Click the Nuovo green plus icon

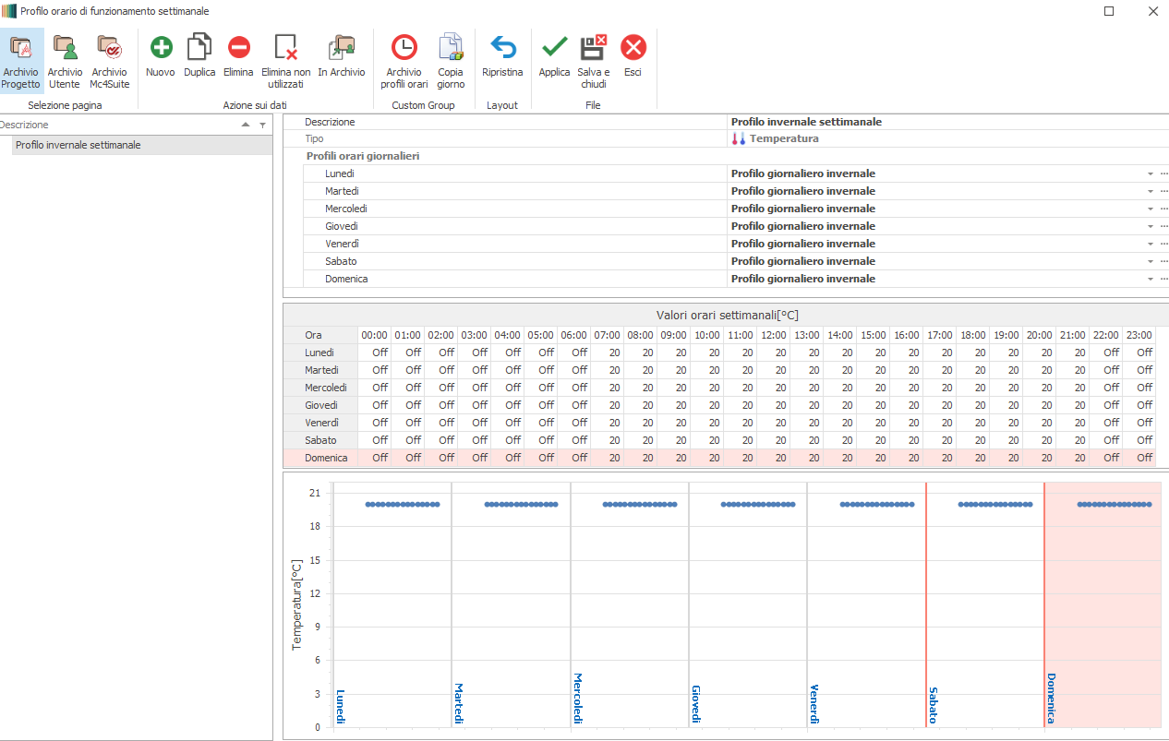click(x=160, y=48)
